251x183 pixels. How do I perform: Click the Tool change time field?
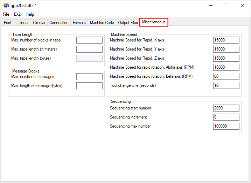[226, 85]
